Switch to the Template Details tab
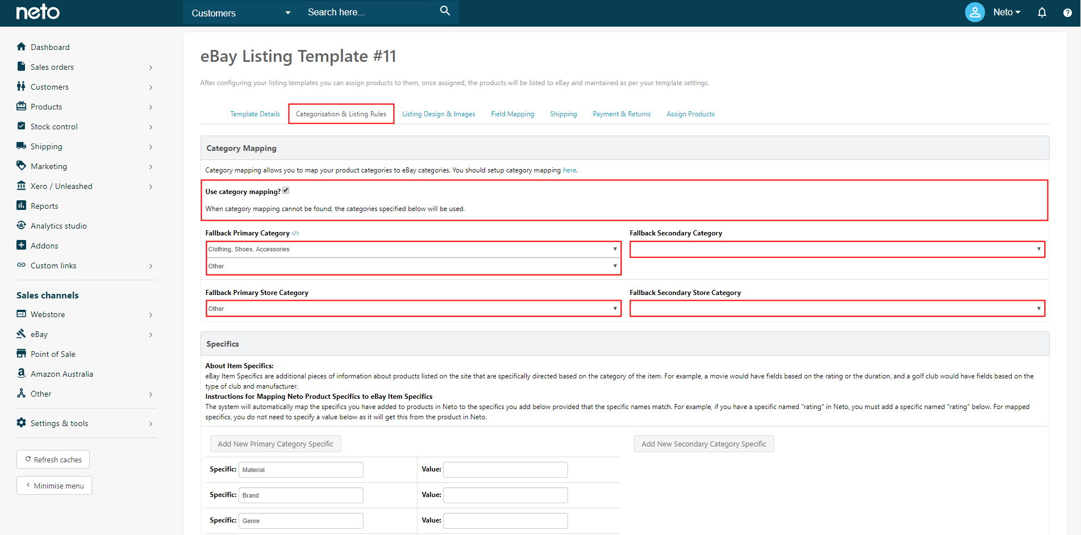 tap(255, 114)
